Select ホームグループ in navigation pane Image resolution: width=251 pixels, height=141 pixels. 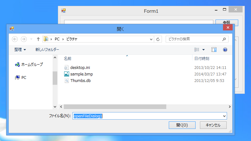click(32, 64)
